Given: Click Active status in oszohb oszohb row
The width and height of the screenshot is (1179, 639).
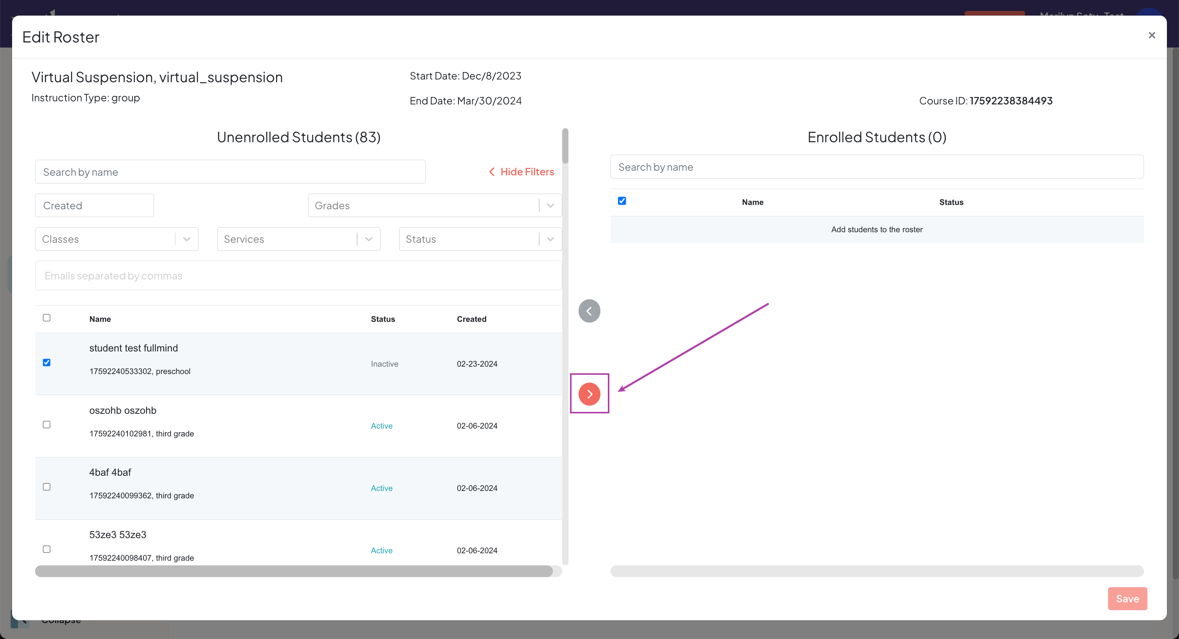Looking at the screenshot, I should [x=381, y=425].
